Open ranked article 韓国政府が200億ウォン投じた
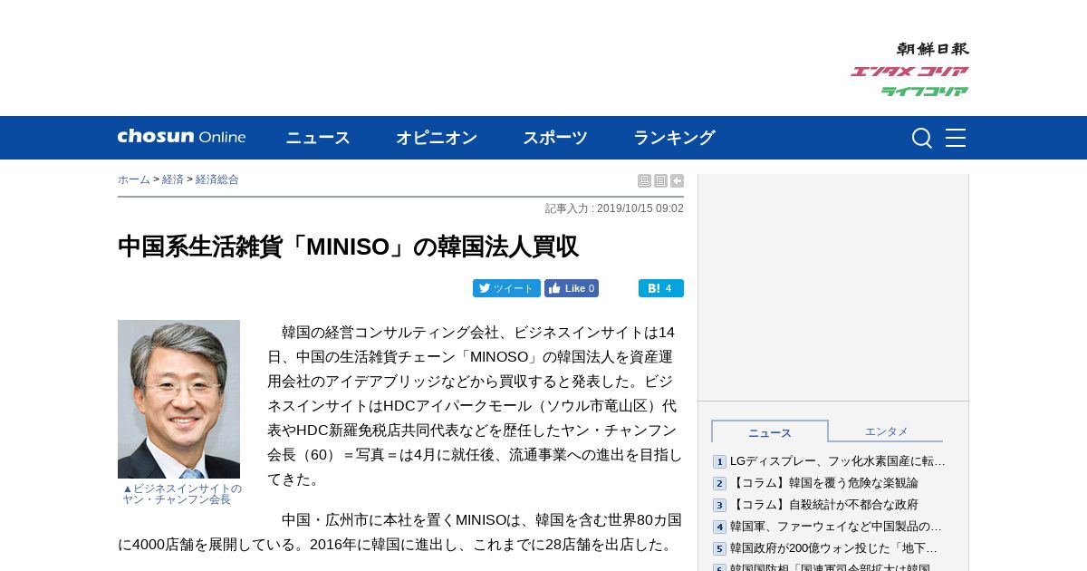Image resolution: width=1087 pixels, height=571 pixels. tap(834, 548)
